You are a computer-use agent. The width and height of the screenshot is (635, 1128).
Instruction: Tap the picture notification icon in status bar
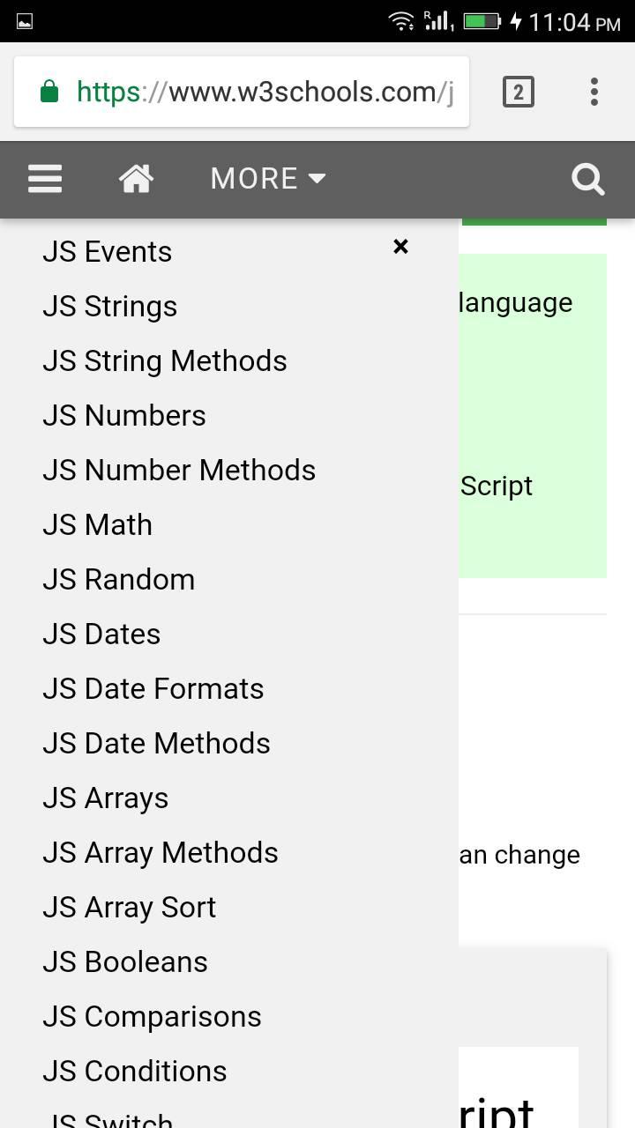(25, 21)
